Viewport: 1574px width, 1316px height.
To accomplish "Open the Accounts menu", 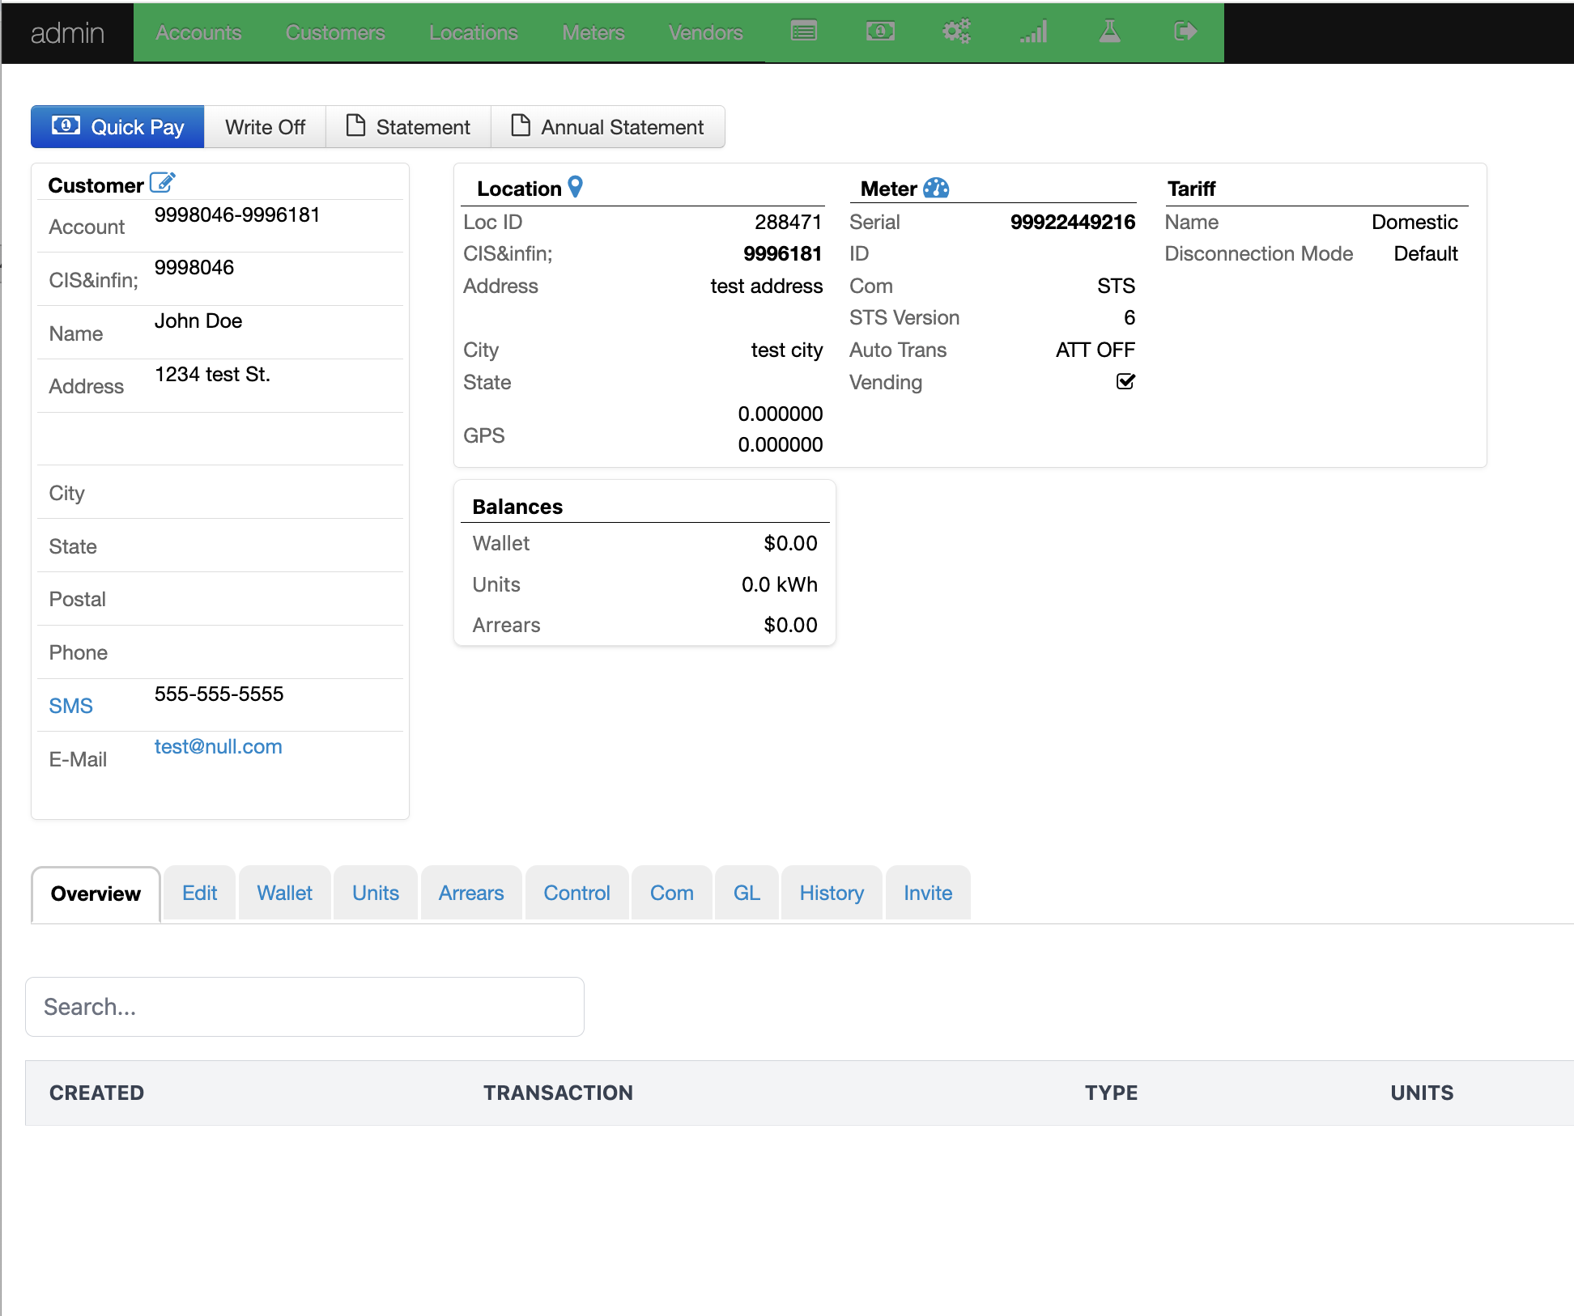I will coord(198,32).
